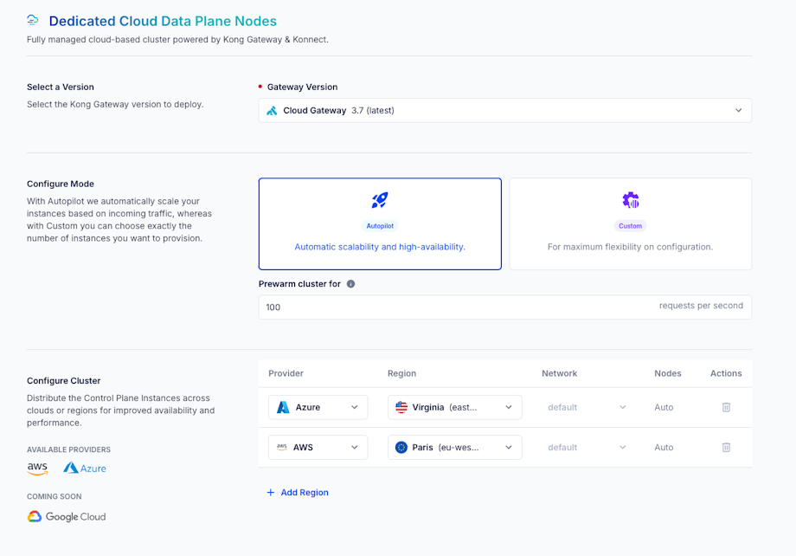The height and width of the screenshot is (556, 796).
Task: Toggle the required Gateway Version field marker
Action: click(261, 87)
